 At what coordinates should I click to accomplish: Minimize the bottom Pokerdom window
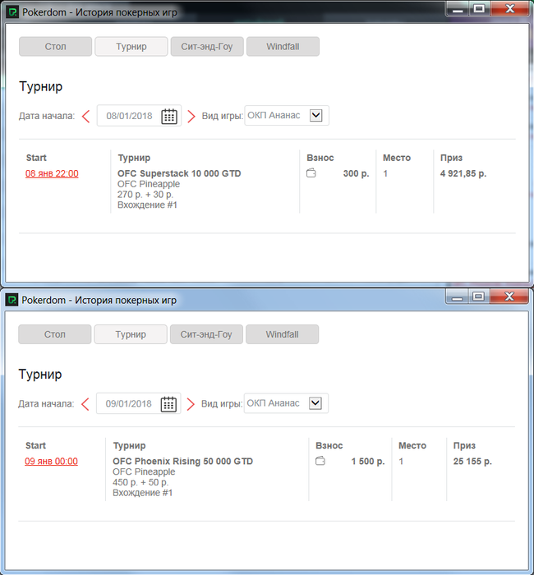pos(457,297)
